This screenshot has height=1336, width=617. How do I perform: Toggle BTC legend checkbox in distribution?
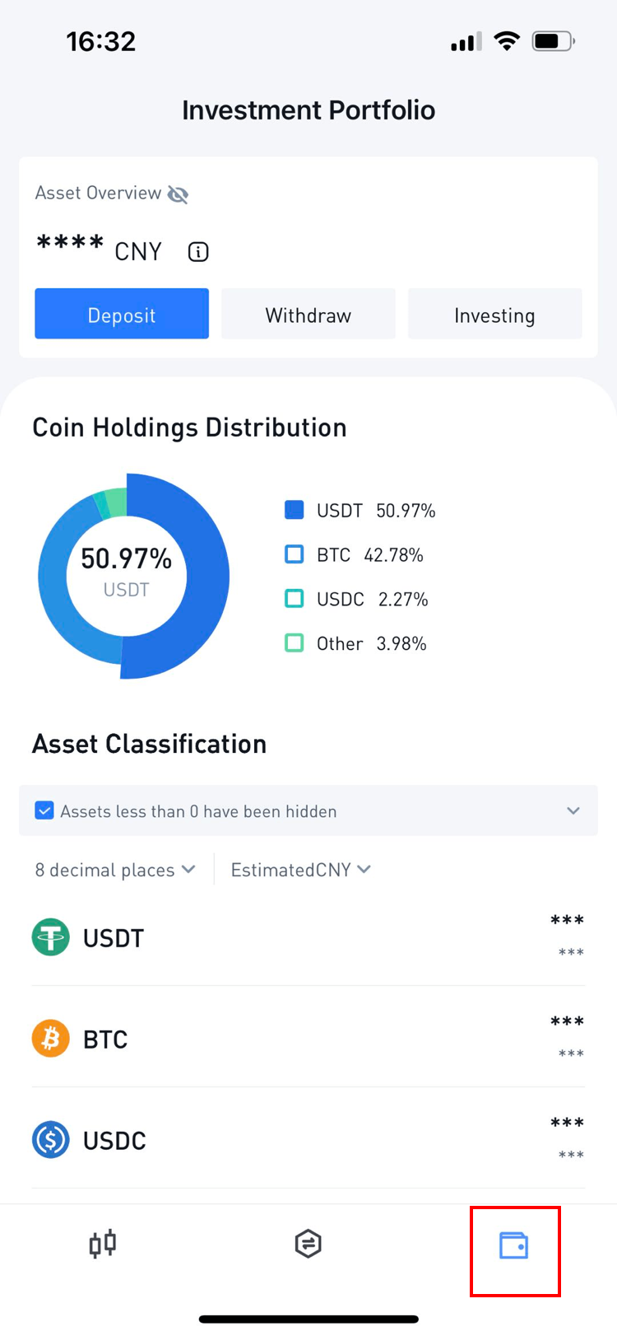coord(295,554)
